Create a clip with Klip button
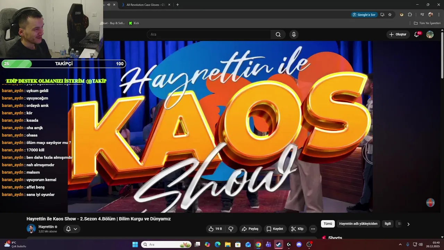This screenshot has height=250, width=444. click(x=297, y=229)
